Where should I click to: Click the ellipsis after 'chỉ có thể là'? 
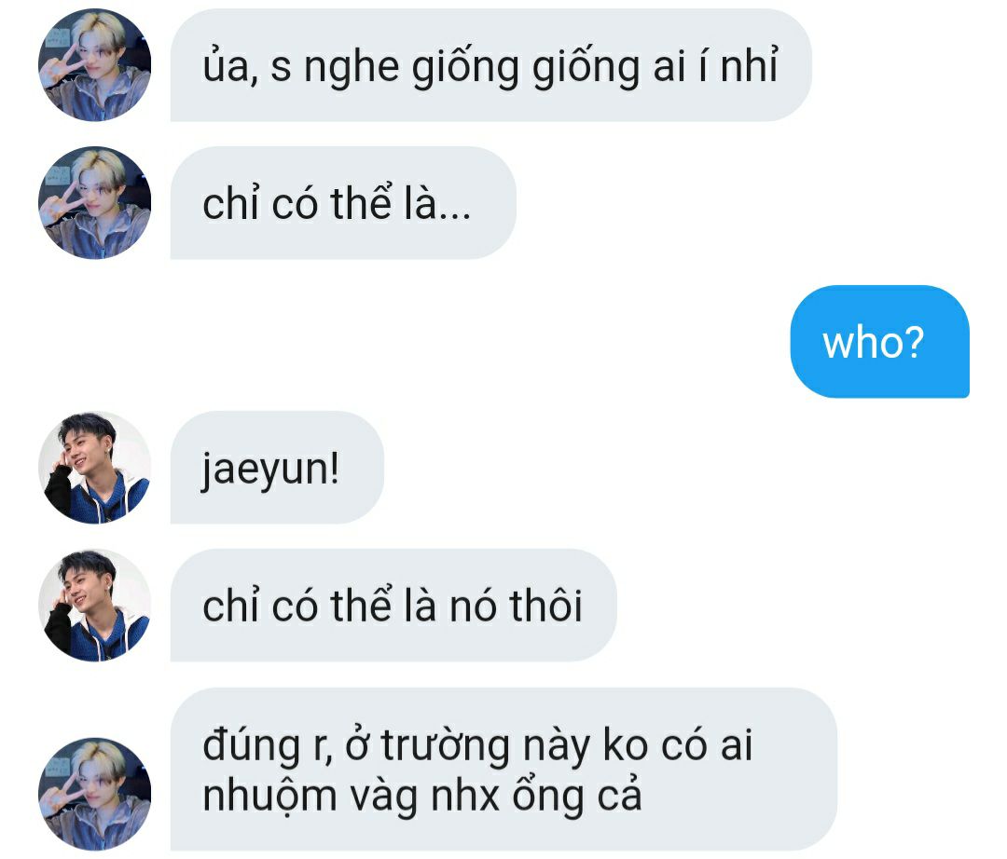[455, 216]
